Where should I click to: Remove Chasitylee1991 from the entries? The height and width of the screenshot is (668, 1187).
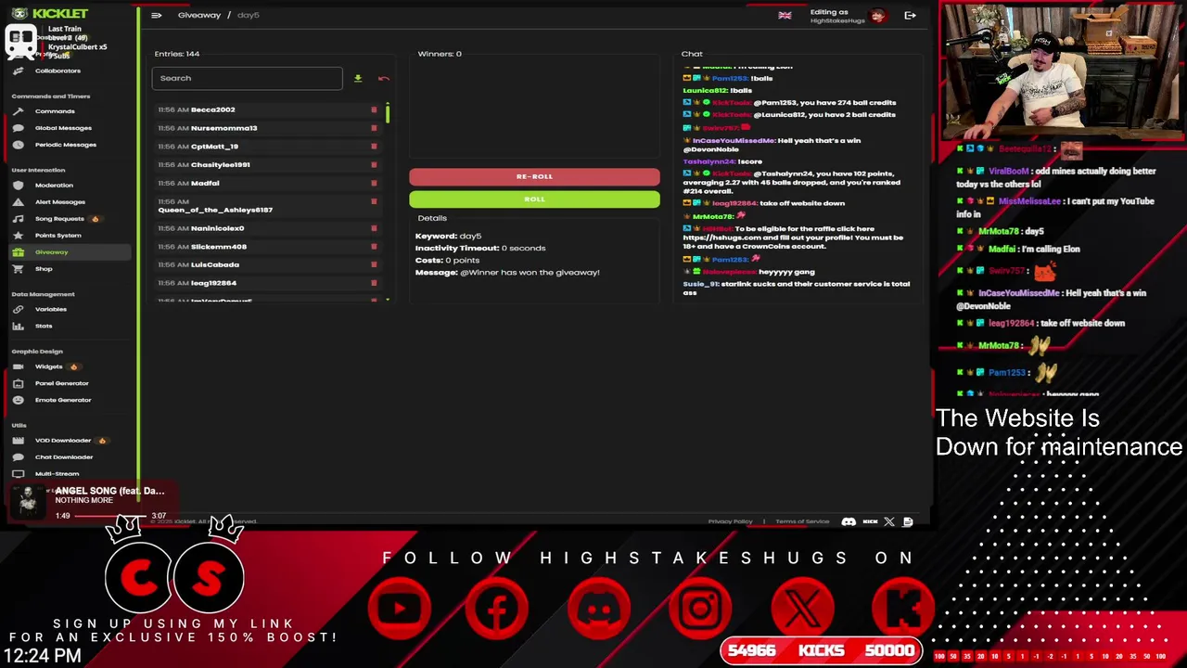point(374,165)
